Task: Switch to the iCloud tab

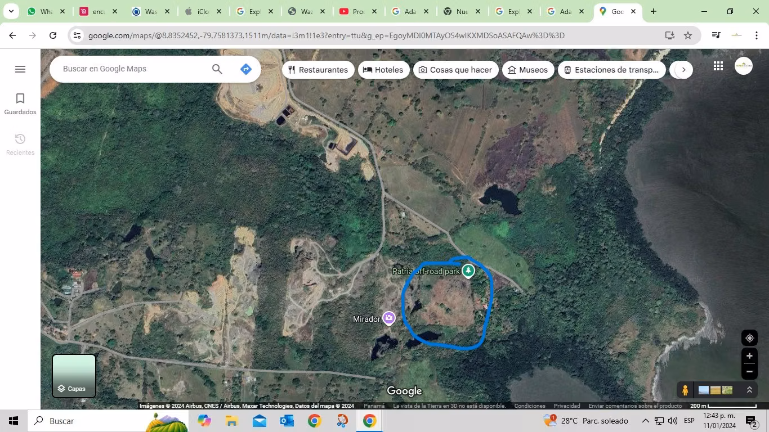Action: pos(203,11)
